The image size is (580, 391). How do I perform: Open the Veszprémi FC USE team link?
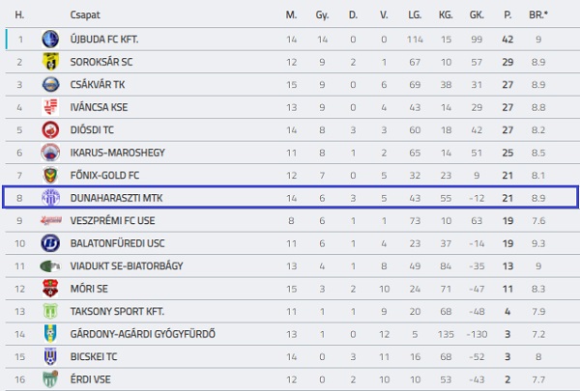click(x=106, y=220)
